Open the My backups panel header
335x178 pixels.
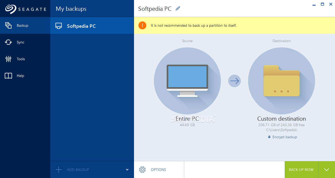(71, 8)
